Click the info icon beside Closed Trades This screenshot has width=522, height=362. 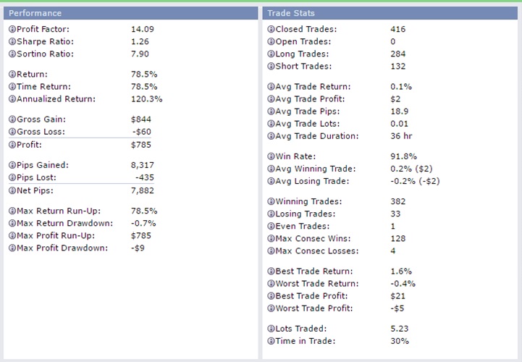point(271,30)
